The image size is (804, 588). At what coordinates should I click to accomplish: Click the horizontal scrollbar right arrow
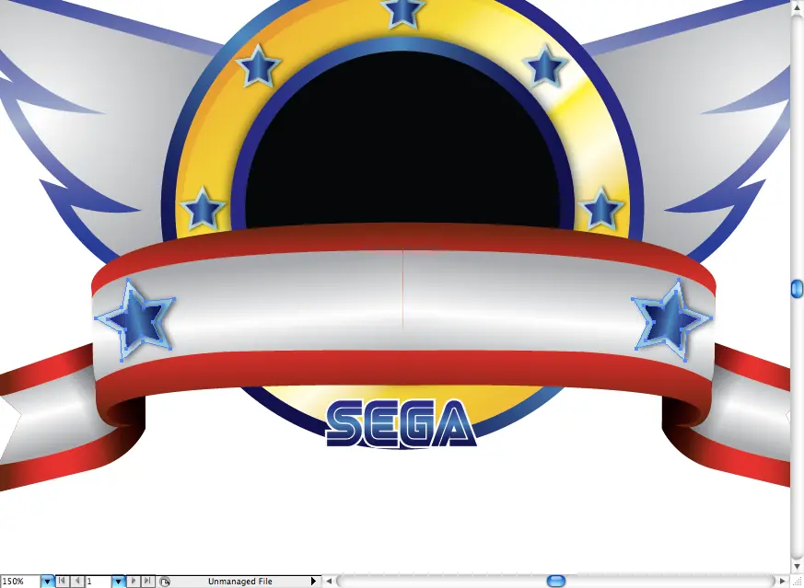coord(783,581)
